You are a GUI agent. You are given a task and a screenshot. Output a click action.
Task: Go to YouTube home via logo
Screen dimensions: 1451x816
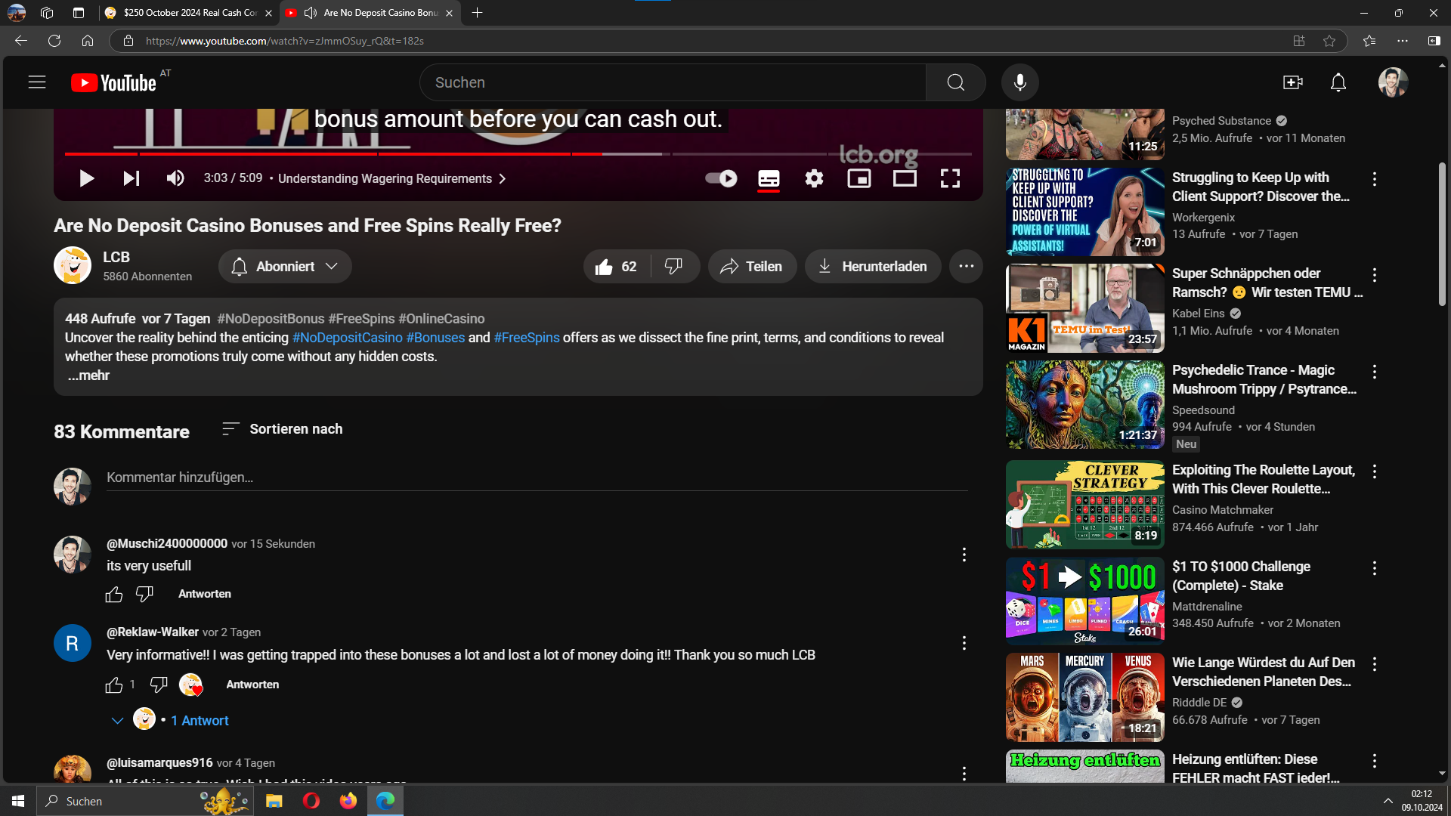114,82
